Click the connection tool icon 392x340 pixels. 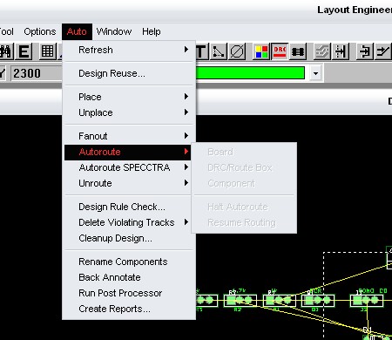tap(219, 52)
